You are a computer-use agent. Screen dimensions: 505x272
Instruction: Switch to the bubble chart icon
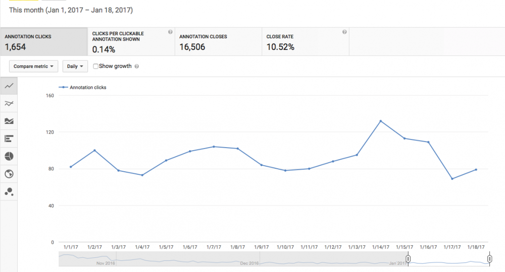[x=9, y=191]
